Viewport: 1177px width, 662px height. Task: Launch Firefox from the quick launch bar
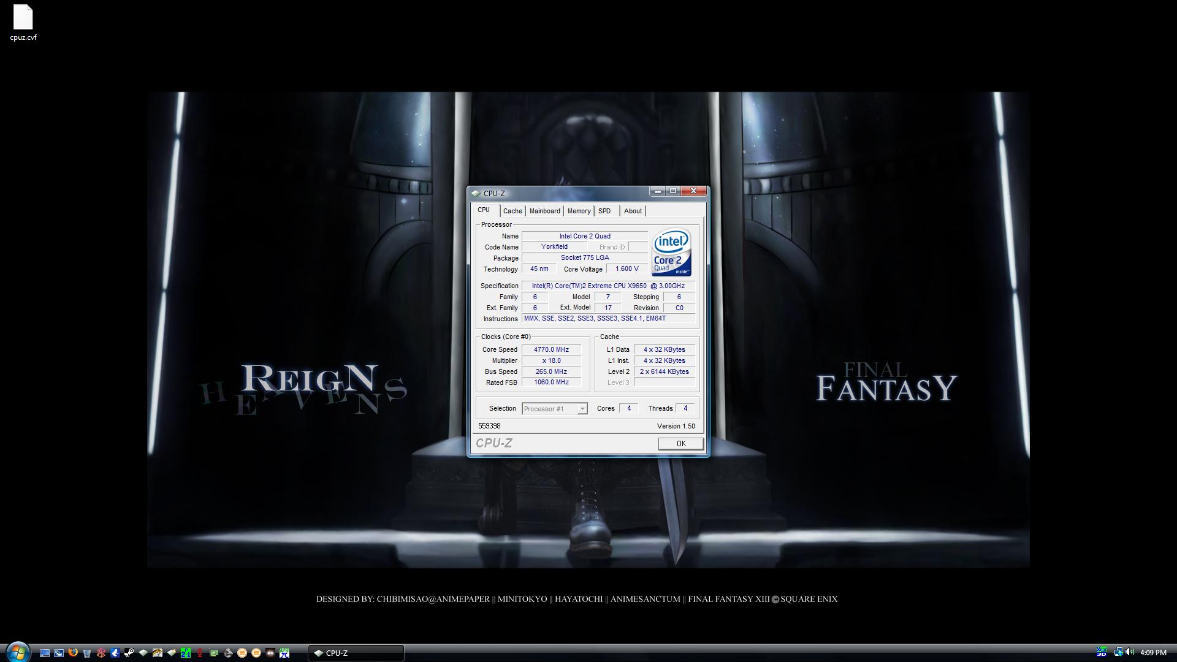[73, 653]
